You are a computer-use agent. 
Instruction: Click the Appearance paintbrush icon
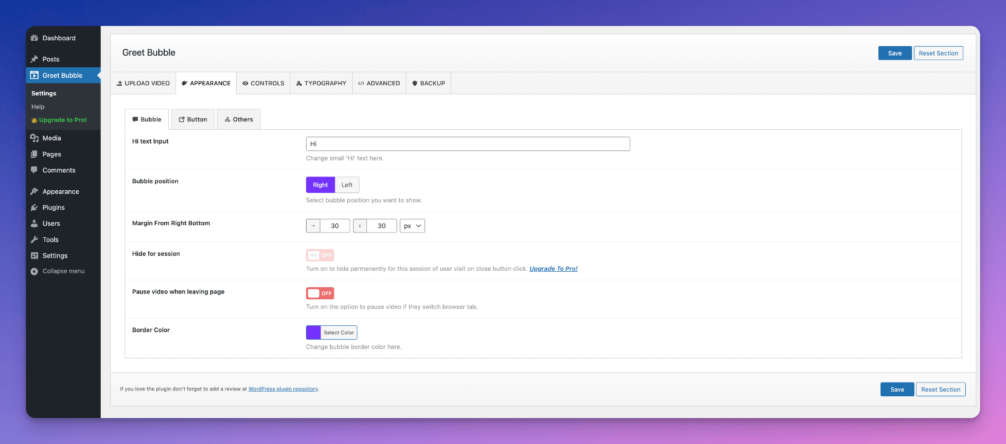coord(34,191)
